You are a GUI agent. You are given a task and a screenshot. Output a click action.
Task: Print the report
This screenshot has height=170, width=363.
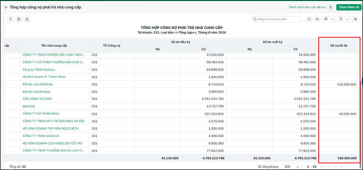326,19
